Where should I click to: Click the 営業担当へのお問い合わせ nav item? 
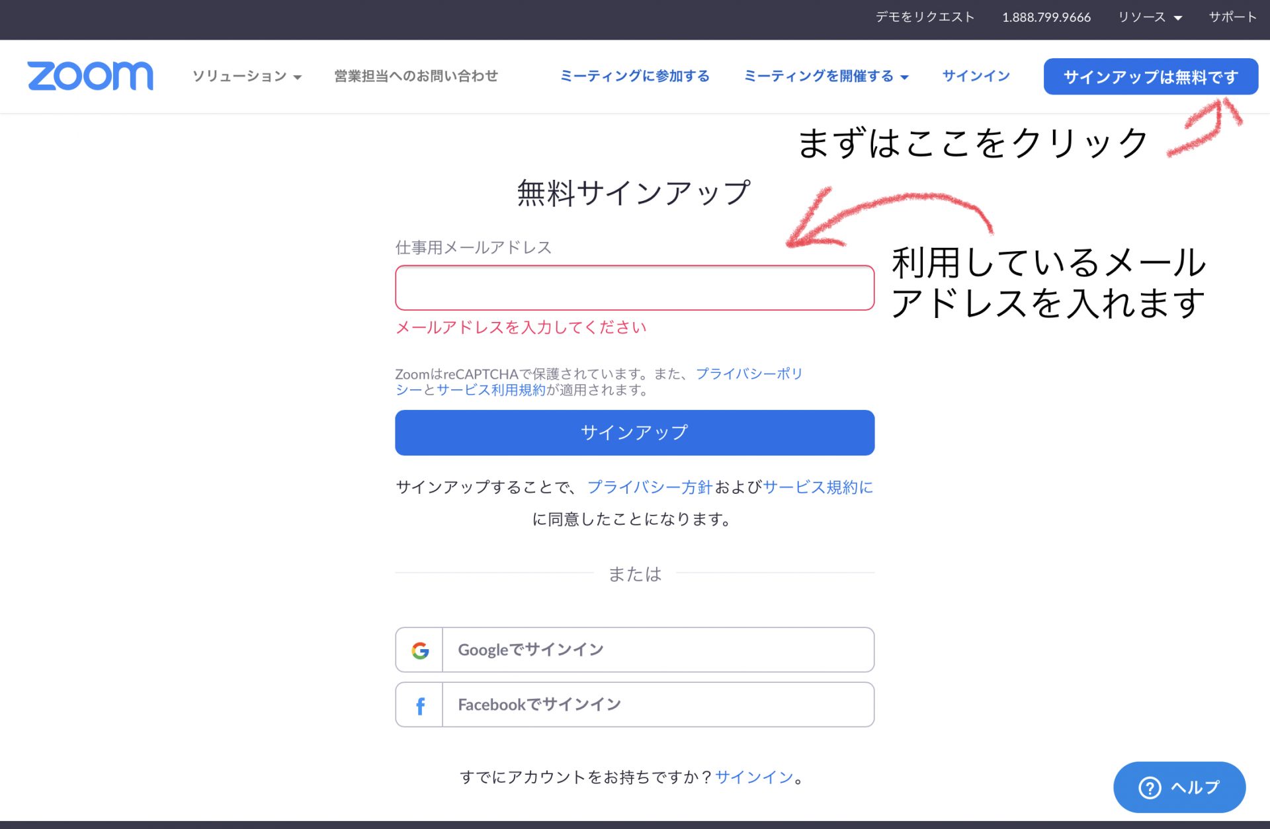pyautogui.click(x=416, y=76)
